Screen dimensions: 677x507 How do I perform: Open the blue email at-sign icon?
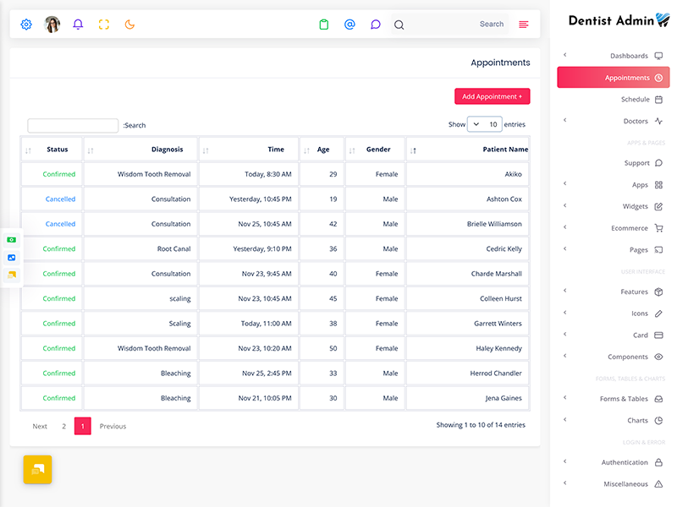point(350,25)
